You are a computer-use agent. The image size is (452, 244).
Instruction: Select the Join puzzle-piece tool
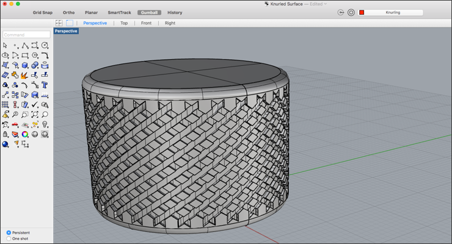point(15,75)
